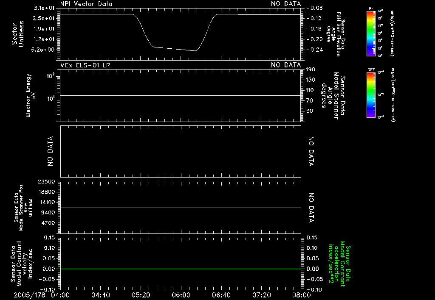Click the 4700 scanner position tick
The image size is (435, 300).
point(48,223)
